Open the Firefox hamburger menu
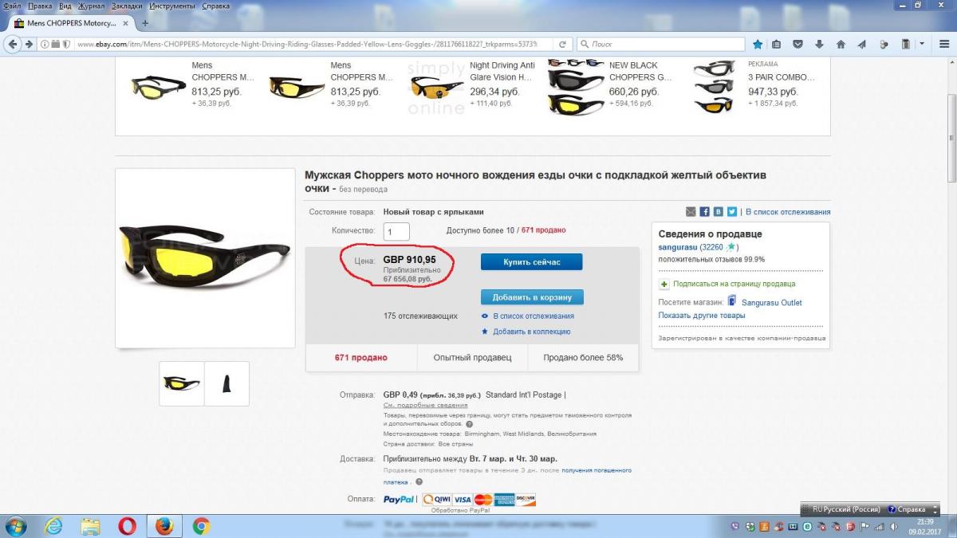Viewport: 957px width, 538px height. 943,44
